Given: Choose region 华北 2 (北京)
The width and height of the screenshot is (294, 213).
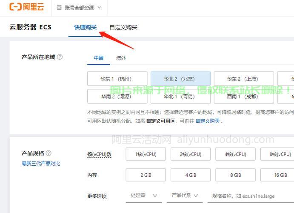Looking at the screenshot, I should [x=180, y=79].
